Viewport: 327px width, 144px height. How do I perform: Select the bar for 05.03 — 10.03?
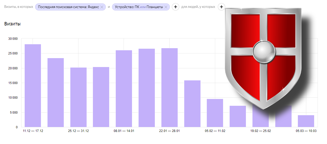[x=306, y=121]
